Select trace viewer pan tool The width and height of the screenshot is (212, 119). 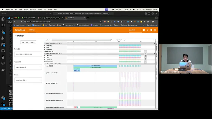(x=145, y=56)
